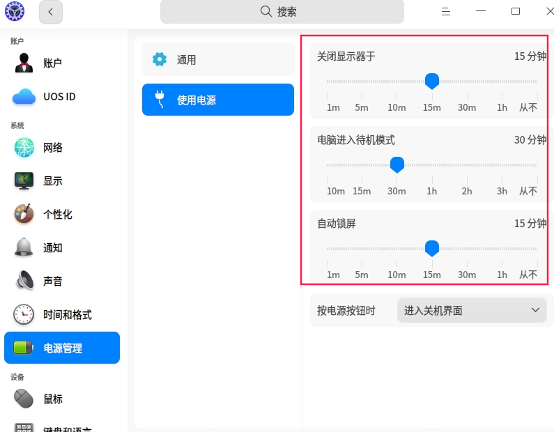Click the 鼠标 mouse icon
This screenshot has width=554, height=432.
pyautogui.click(x=24, y=399)
